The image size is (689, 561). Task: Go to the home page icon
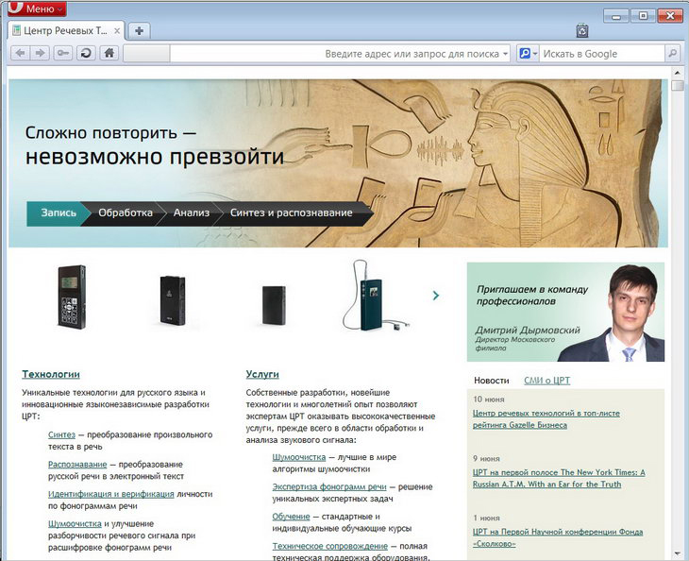[109, 54]
